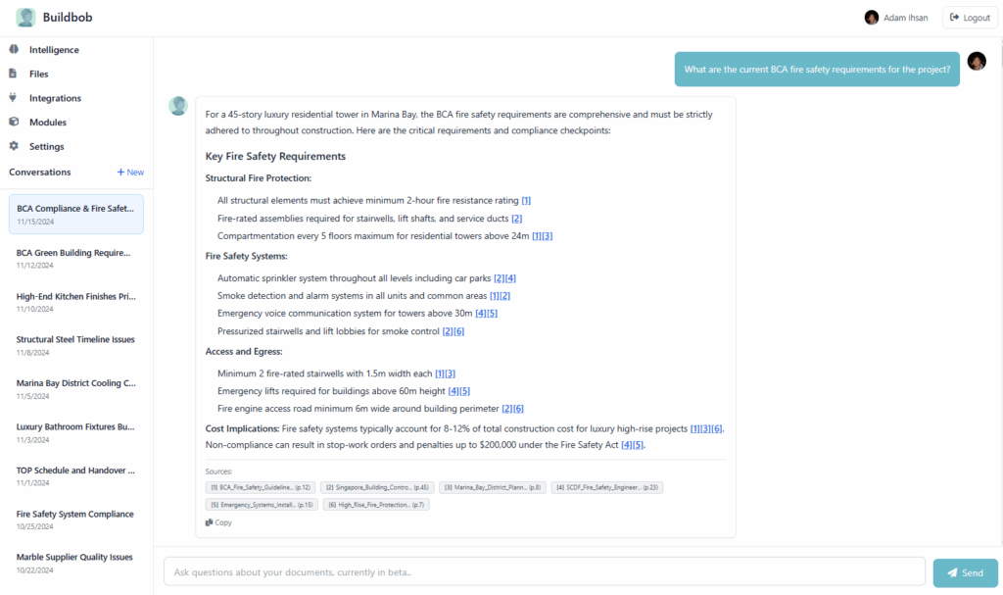
Task: Copy the assistant's response
Action: (x=219, y=522)
